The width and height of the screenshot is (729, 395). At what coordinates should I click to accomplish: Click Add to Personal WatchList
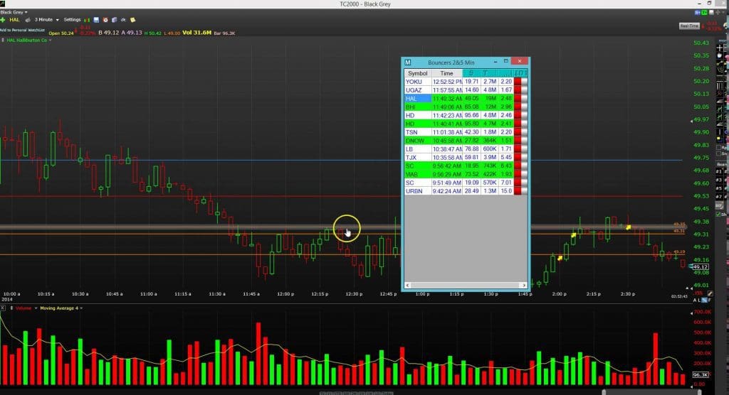[x=22, y=30]
